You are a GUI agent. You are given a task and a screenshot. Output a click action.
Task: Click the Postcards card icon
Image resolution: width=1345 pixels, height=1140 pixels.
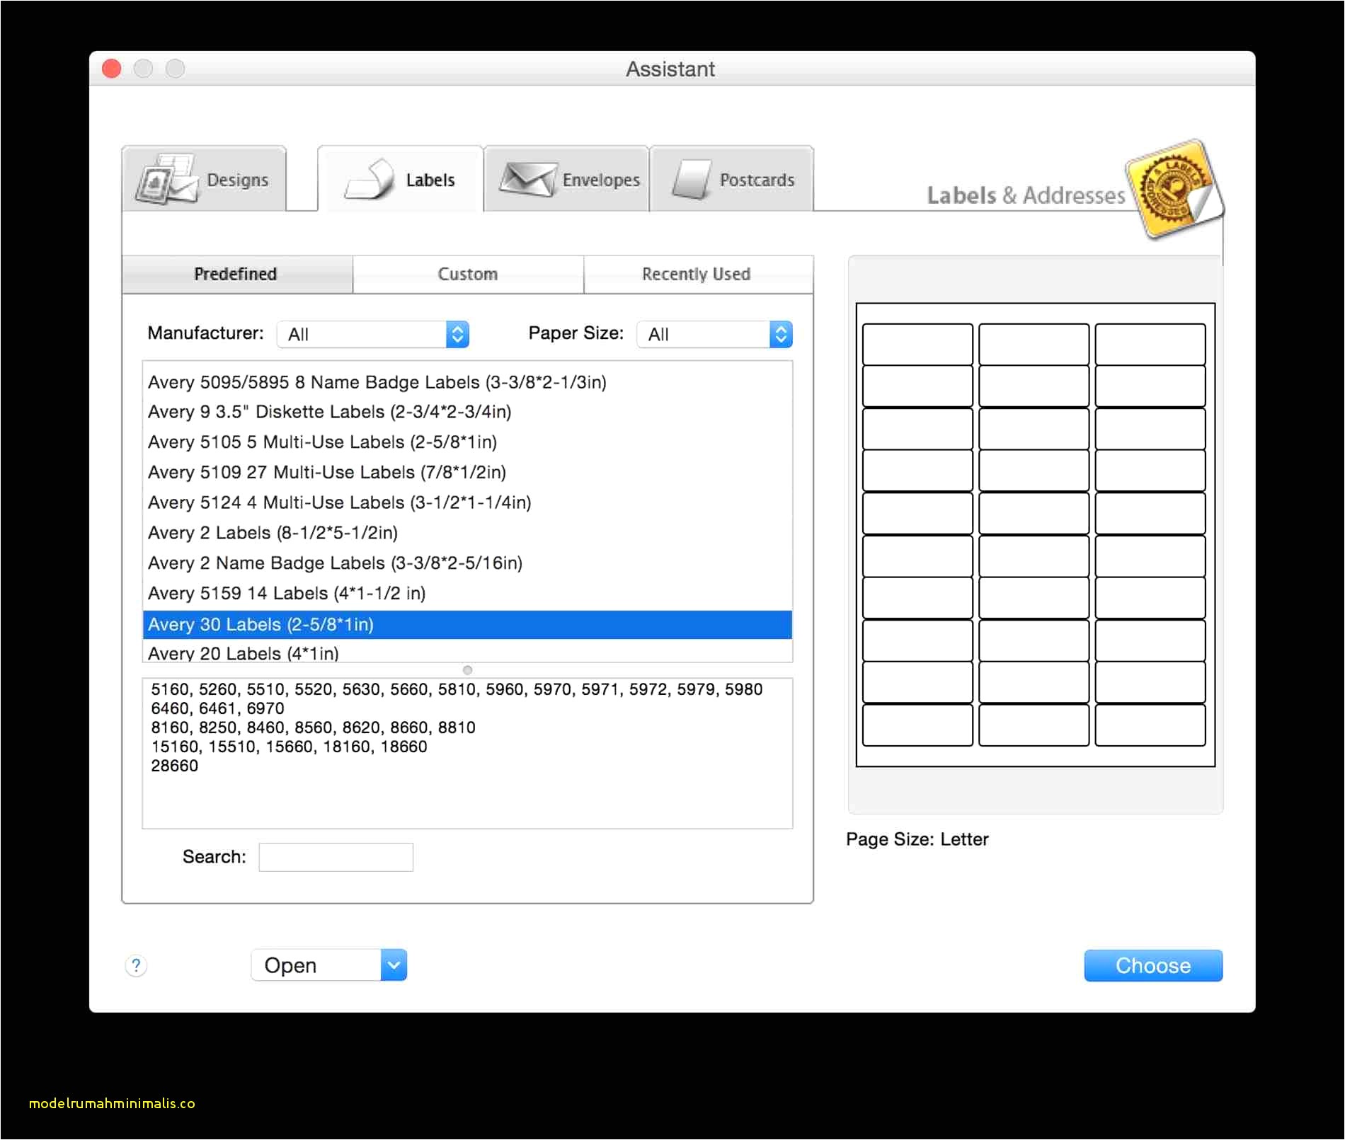click(x=691, y=179)
